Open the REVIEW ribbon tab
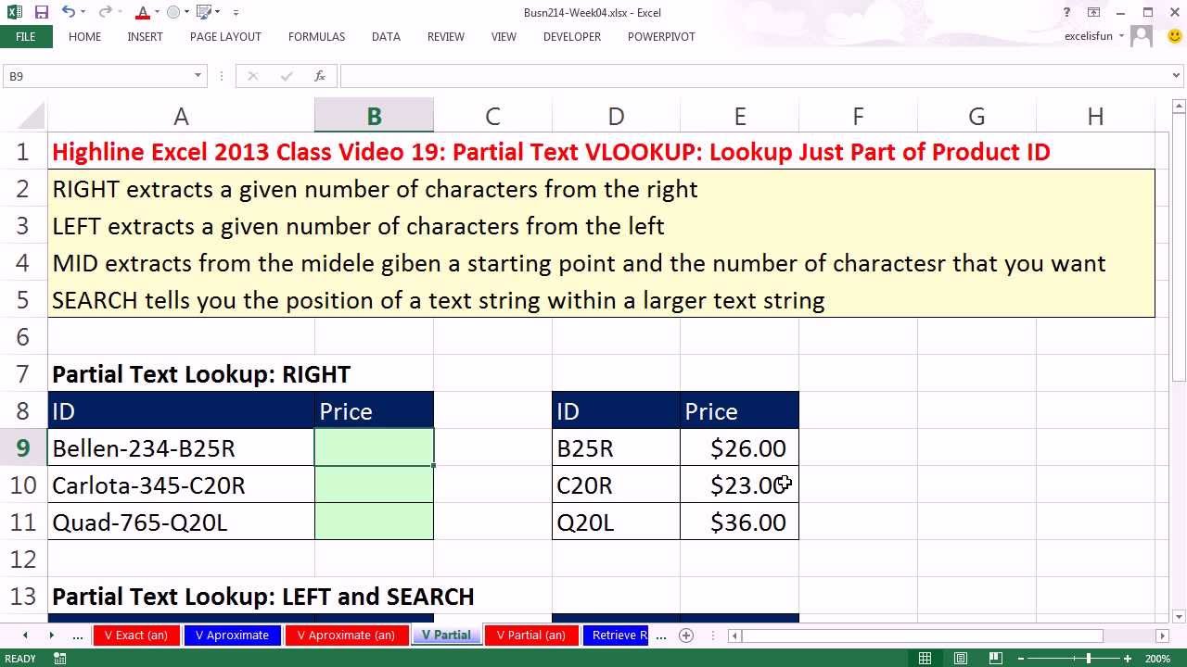 point(445,37)
